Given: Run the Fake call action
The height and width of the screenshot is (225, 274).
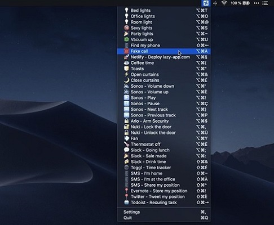Looking at the screenshot, I should pyautogui.click(x=163, y=51).
